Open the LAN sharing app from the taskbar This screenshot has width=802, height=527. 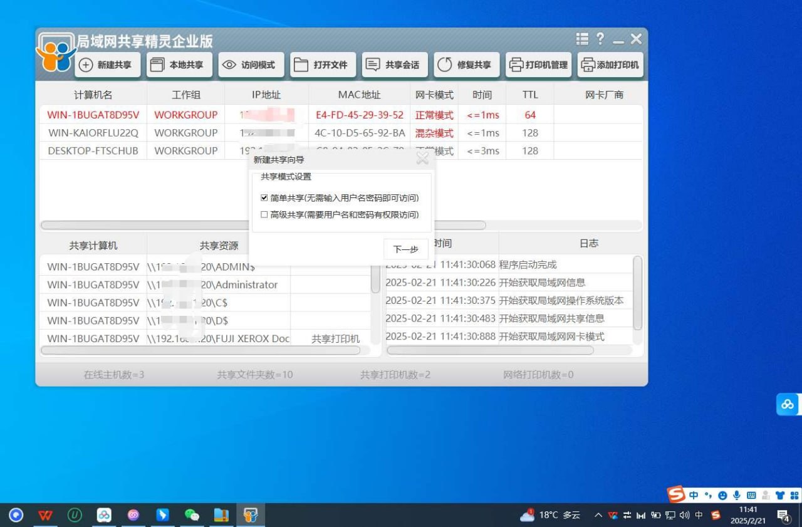[250, 515]
